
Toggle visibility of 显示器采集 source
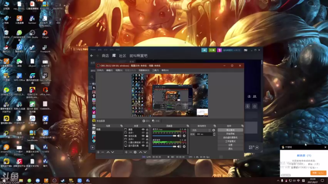click(x=143, y=146)
